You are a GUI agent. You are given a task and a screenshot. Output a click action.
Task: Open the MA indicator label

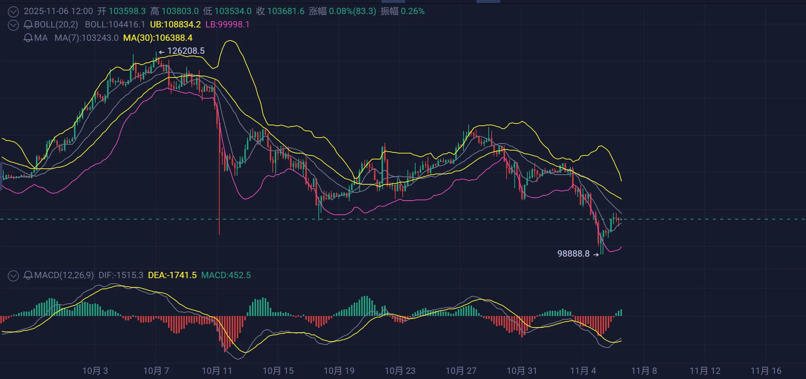[x=41, y=38]
